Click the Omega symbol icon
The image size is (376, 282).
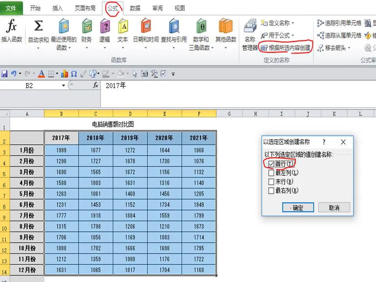[74, 74]
